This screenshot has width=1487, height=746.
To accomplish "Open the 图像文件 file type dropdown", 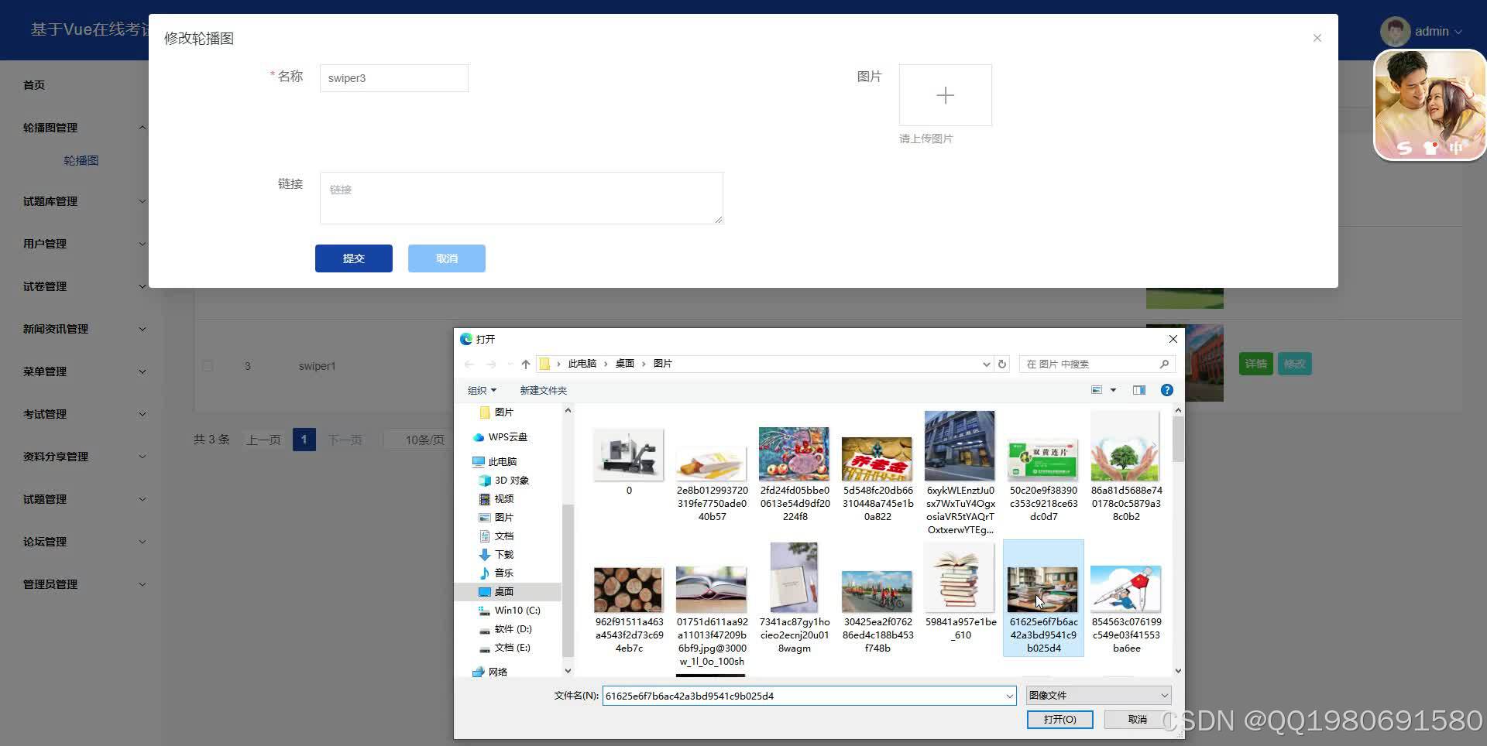I will point(1097,695).
